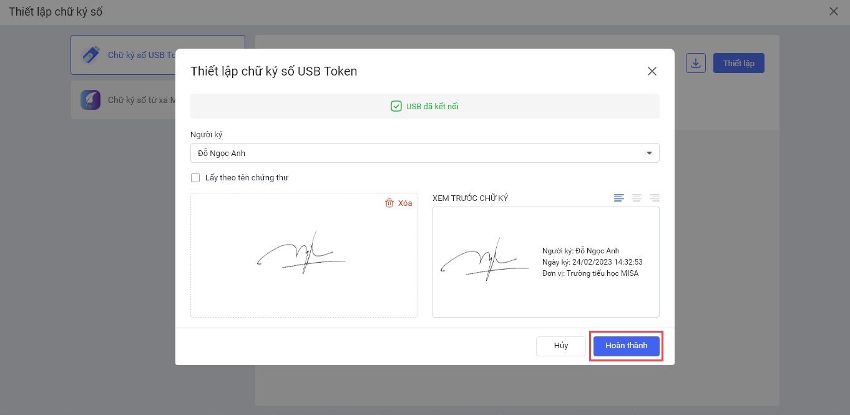Screen dimensions: 850x415
Task: Select Chữ ký số USB Token tab in background
Action: 158,55
